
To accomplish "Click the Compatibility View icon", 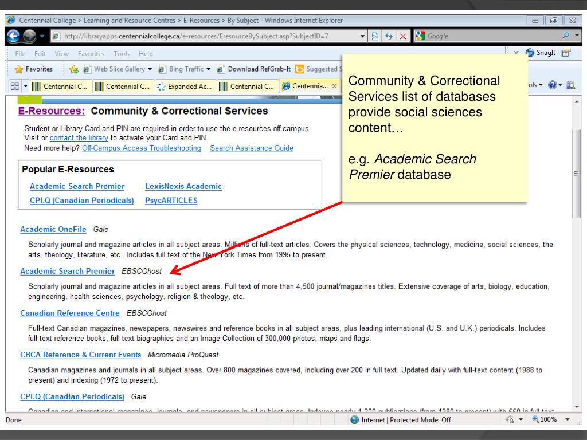I will [x=375, y=36].
